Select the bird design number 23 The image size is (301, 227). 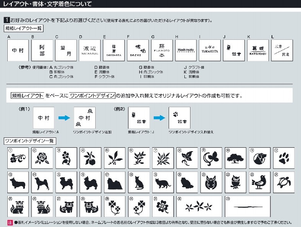(259, 181)
